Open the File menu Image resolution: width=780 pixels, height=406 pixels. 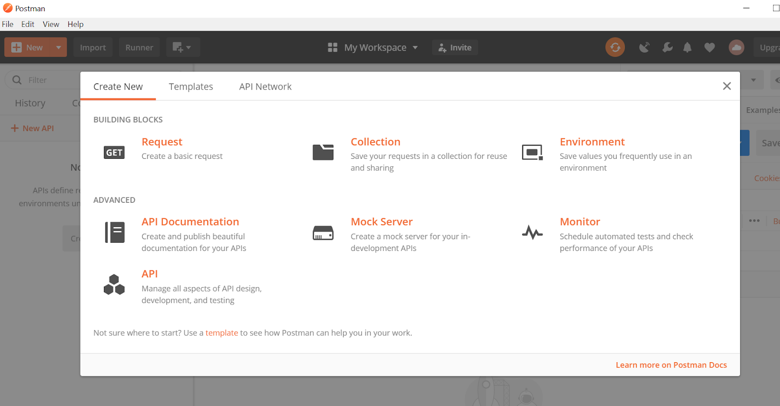point(8,24)
